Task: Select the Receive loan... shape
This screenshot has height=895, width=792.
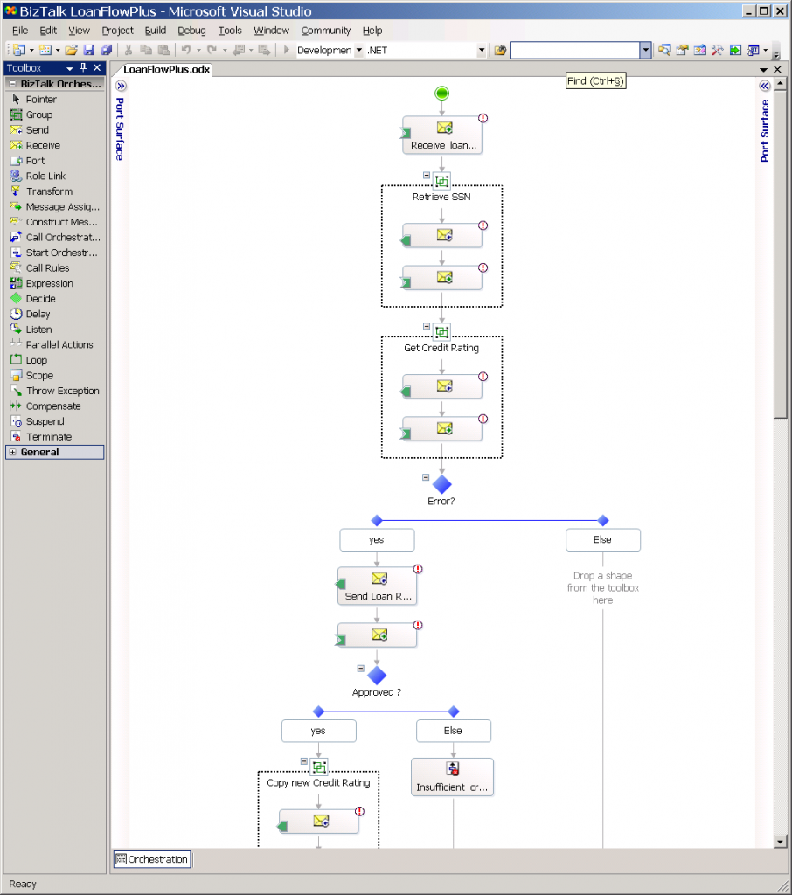Action: point(442,135)
